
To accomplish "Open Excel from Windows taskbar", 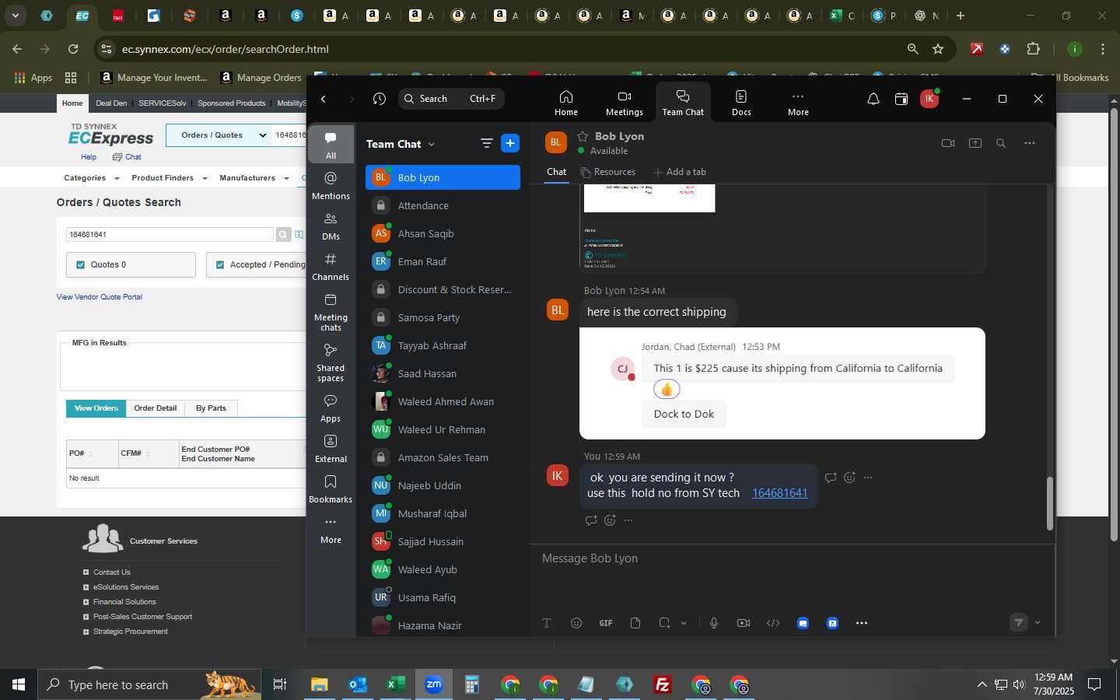I will point(396,684).
